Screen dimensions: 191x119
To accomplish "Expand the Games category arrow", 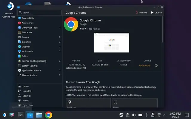I will (60, 37).
